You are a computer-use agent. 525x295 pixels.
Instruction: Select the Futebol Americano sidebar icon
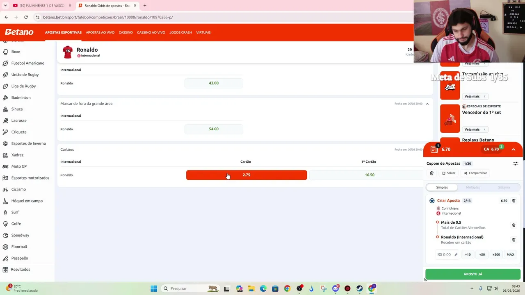coord(5,63)
